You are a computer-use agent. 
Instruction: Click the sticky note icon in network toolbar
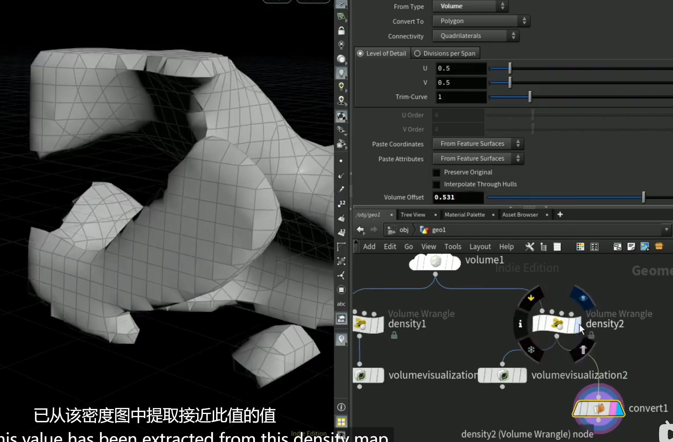pos(631,247)
